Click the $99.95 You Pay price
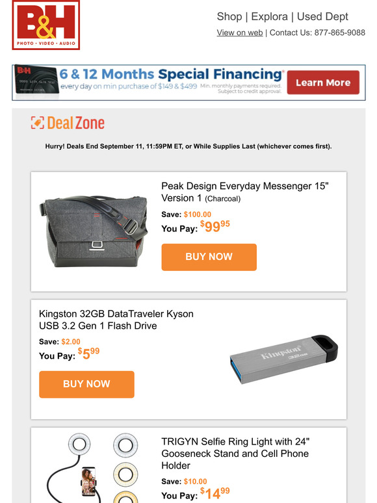 pos(215,226)
